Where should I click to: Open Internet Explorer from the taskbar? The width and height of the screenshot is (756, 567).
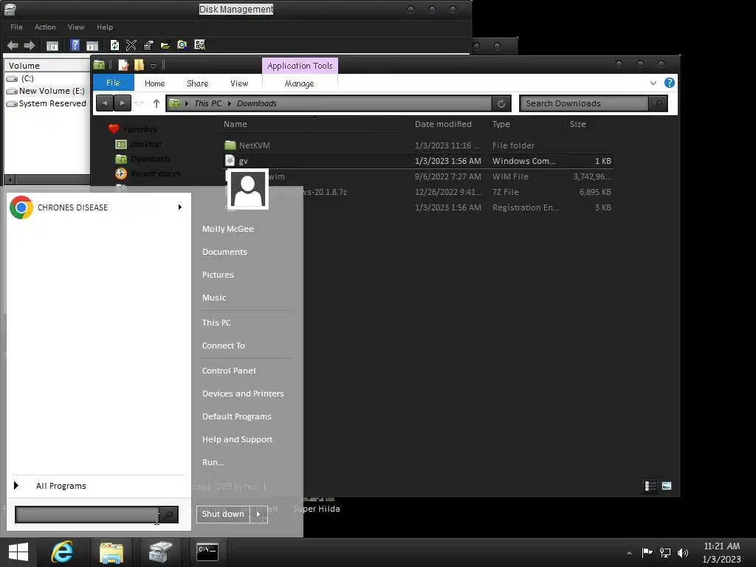click(62, 552)
